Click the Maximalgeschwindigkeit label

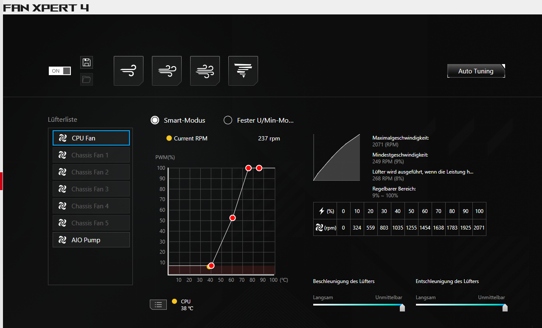point(401,138)
